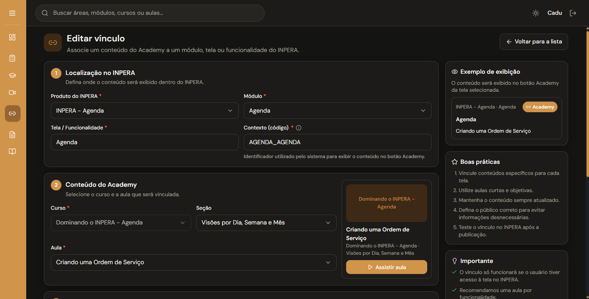Open the document icon in the sidebar
The width and height of the screenshot is (589, 299).
click(12, 134)
